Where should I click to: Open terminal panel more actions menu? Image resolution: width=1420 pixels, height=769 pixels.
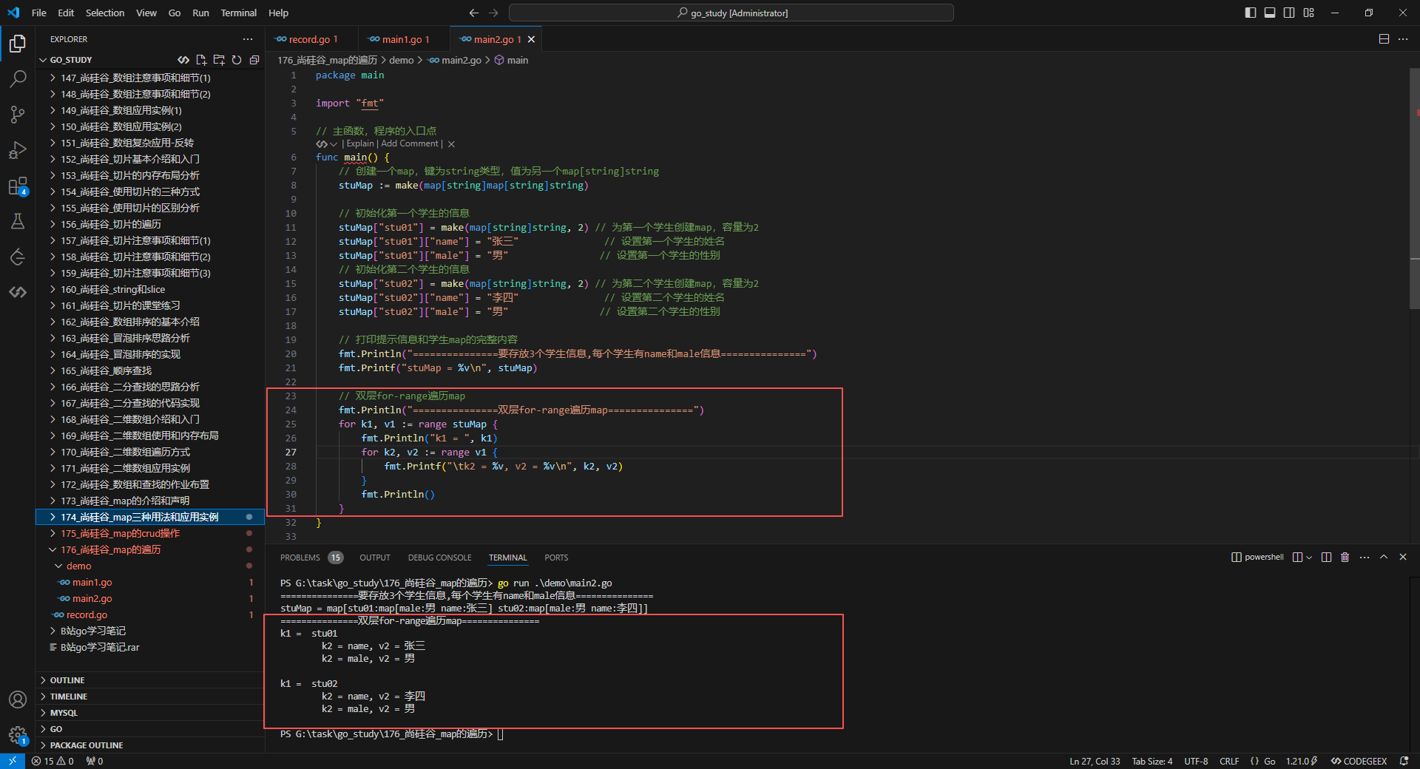pos(1365,558)
